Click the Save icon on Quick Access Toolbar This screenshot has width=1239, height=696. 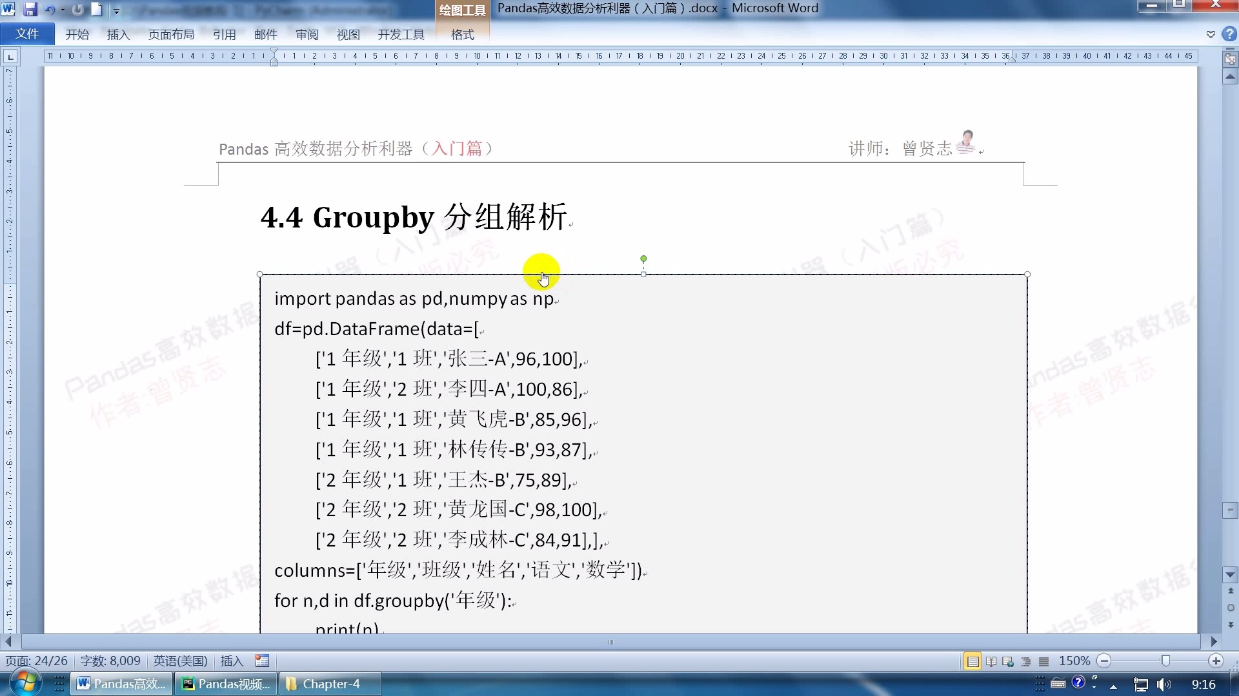pyautogui.click(x=30, y=10)
